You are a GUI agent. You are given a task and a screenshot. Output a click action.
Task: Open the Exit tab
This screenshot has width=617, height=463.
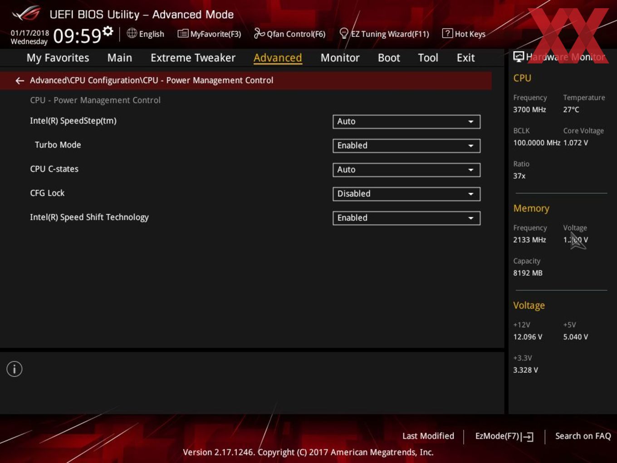tap(466, 58)
